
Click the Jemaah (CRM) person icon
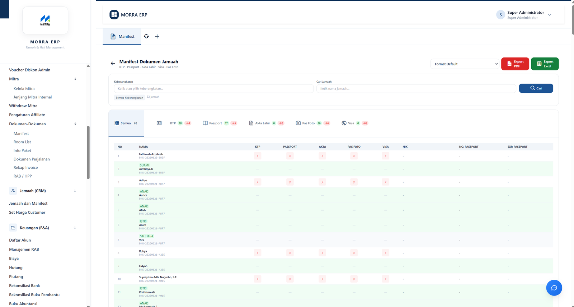(x=13, y=191)
